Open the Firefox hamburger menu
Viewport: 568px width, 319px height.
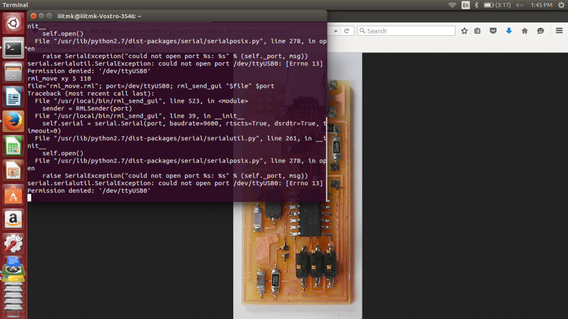coord(559,31)
